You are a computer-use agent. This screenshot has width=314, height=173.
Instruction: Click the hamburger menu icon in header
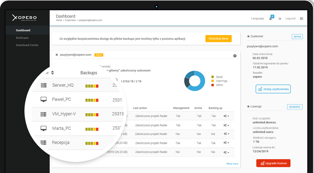click(x=302, y=18)
